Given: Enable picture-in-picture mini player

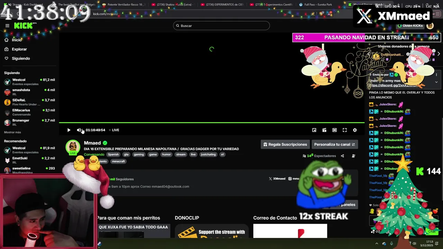Looking at the screenshot, I should click(x=314, y=130).
